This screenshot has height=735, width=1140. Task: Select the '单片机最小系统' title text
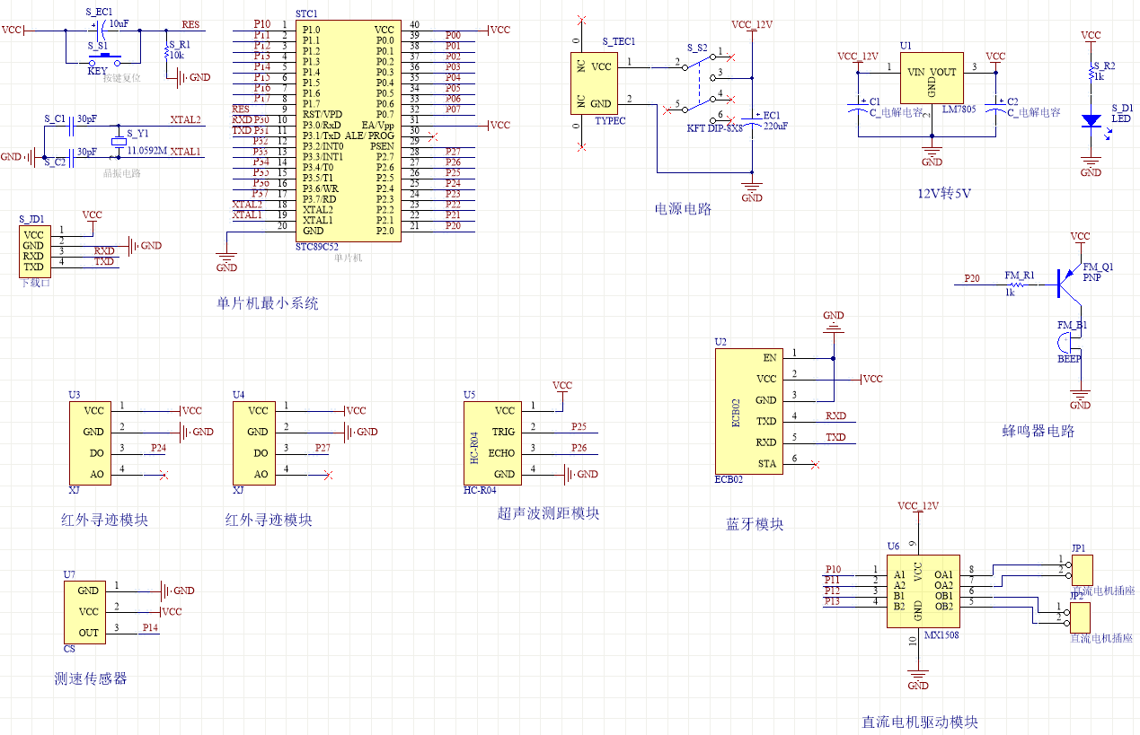tap(268, 303)
